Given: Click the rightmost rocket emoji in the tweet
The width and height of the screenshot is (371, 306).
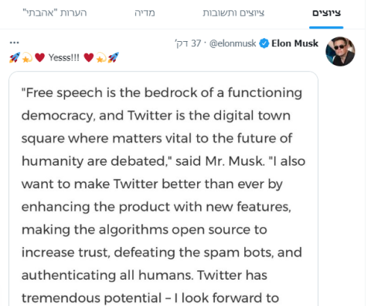Looking at the screenshot, I should pos(114,57).
